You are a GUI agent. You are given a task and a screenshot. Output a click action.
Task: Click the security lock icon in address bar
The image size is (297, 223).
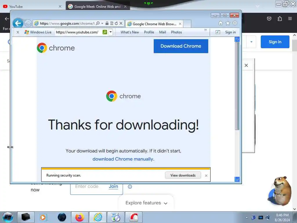pyautogui.click(x=107, y=23)
